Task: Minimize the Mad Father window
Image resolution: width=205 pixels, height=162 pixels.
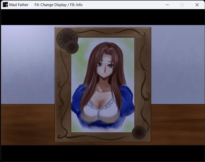Action: (x=167, y=5)
